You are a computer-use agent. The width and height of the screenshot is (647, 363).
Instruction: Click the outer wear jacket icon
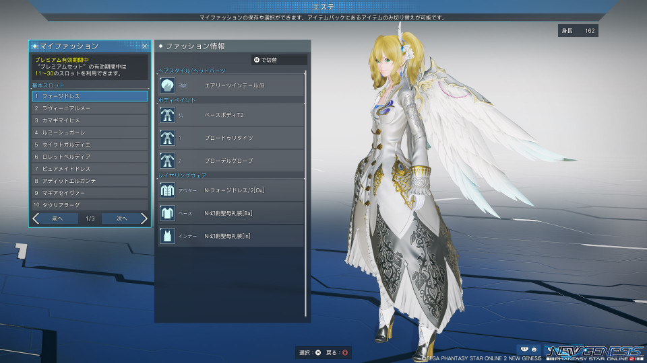(x=167, y=190)
